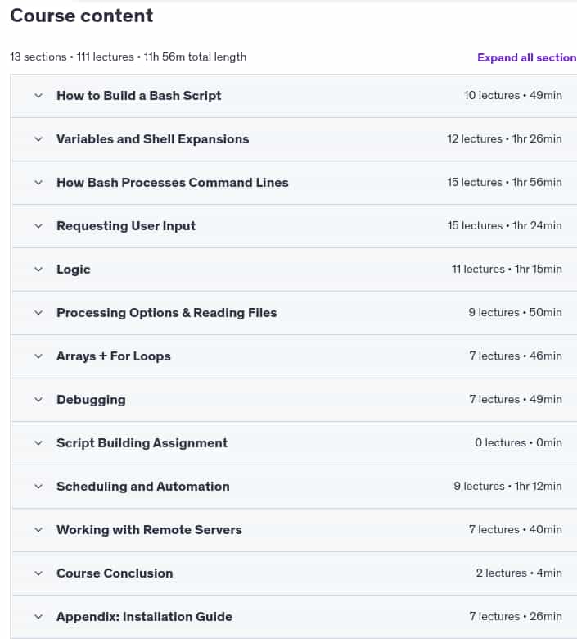Expand the chevron beside Variables and Shell Expansions
The width and height of the screenshot is (577, 639).
(x=38, y=139)
